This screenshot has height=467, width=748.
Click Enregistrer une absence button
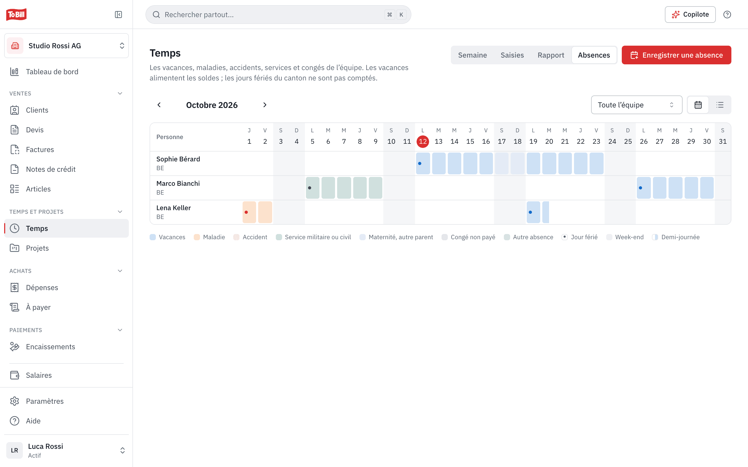[x=676, y=55]
